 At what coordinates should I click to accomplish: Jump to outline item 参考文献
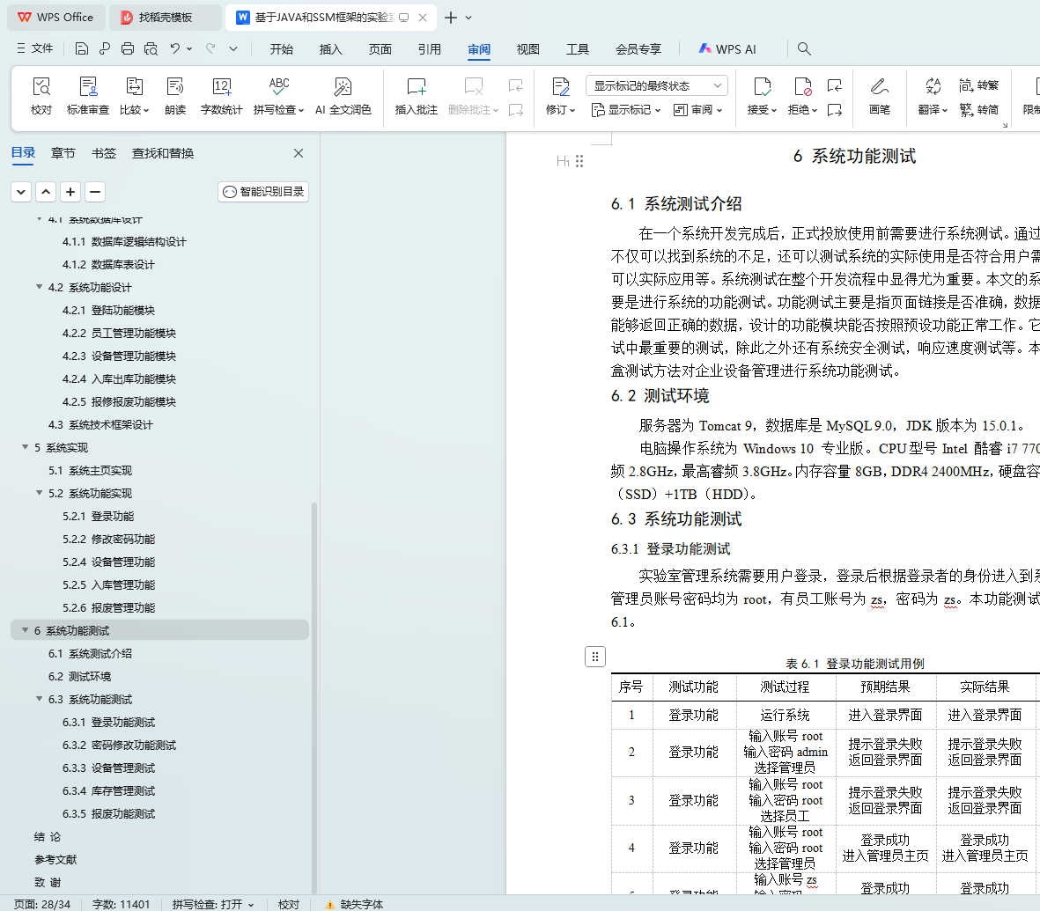click(55, 859)
